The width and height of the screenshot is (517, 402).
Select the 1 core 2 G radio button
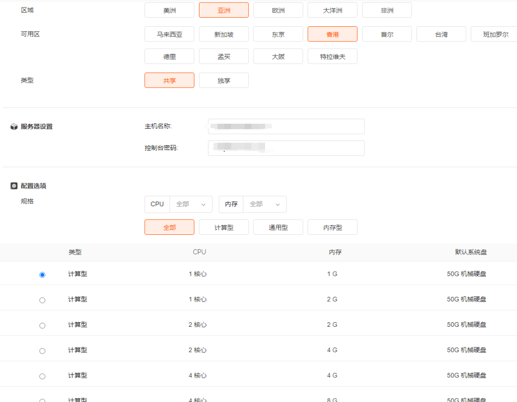pyautogui.click(x=42, y=300)
